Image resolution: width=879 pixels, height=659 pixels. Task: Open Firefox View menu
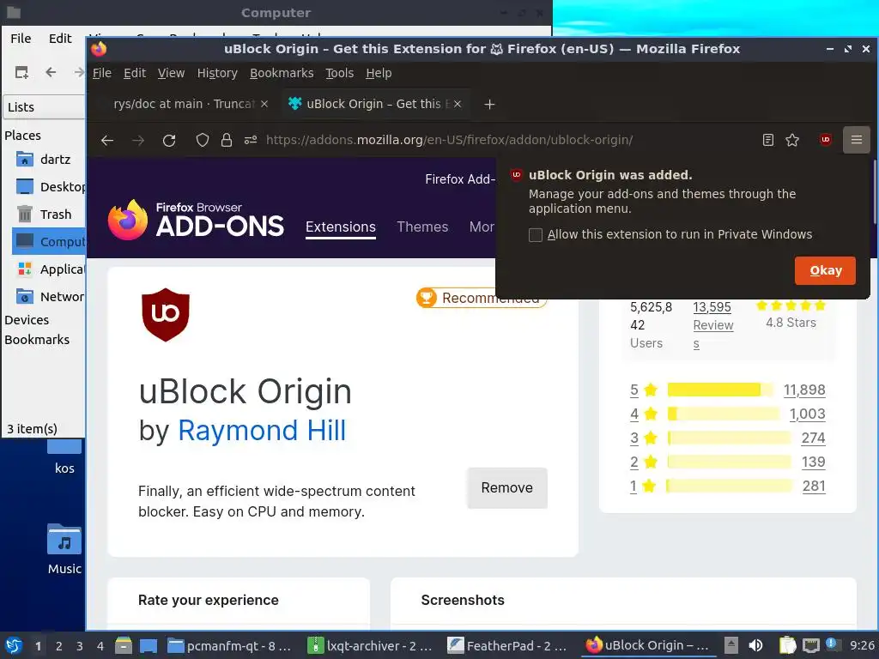pyautogui.click(x=171, y=73)
